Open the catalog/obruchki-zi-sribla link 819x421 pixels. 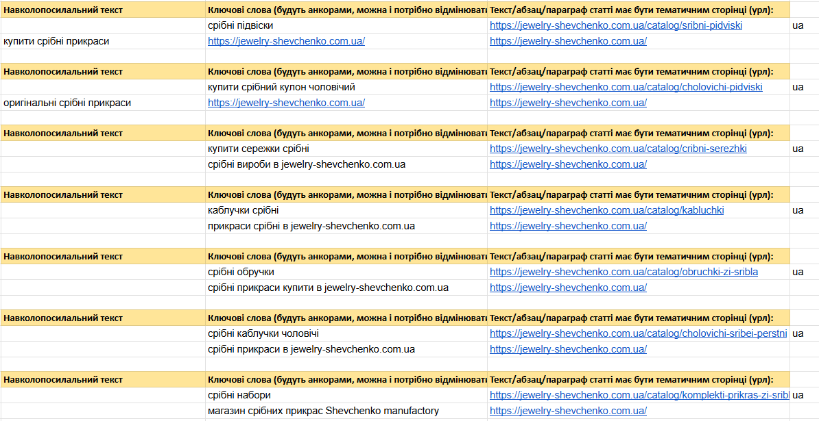click(624, 272)
